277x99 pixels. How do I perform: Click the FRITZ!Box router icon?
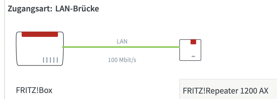pos(40,49)
